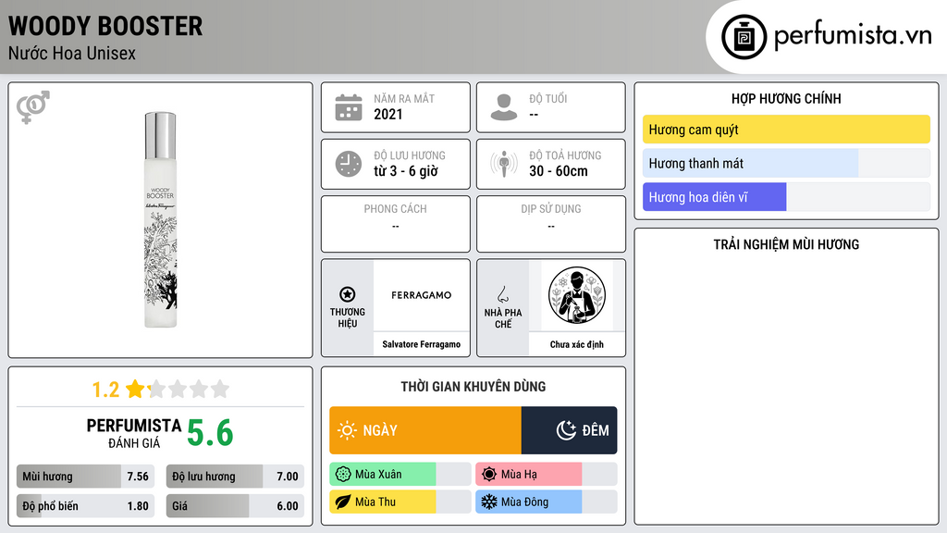The height and width of the screenshot is (533, 947).
Task: Click the Mùa Xuân season bar
Action: click(400, 475)
